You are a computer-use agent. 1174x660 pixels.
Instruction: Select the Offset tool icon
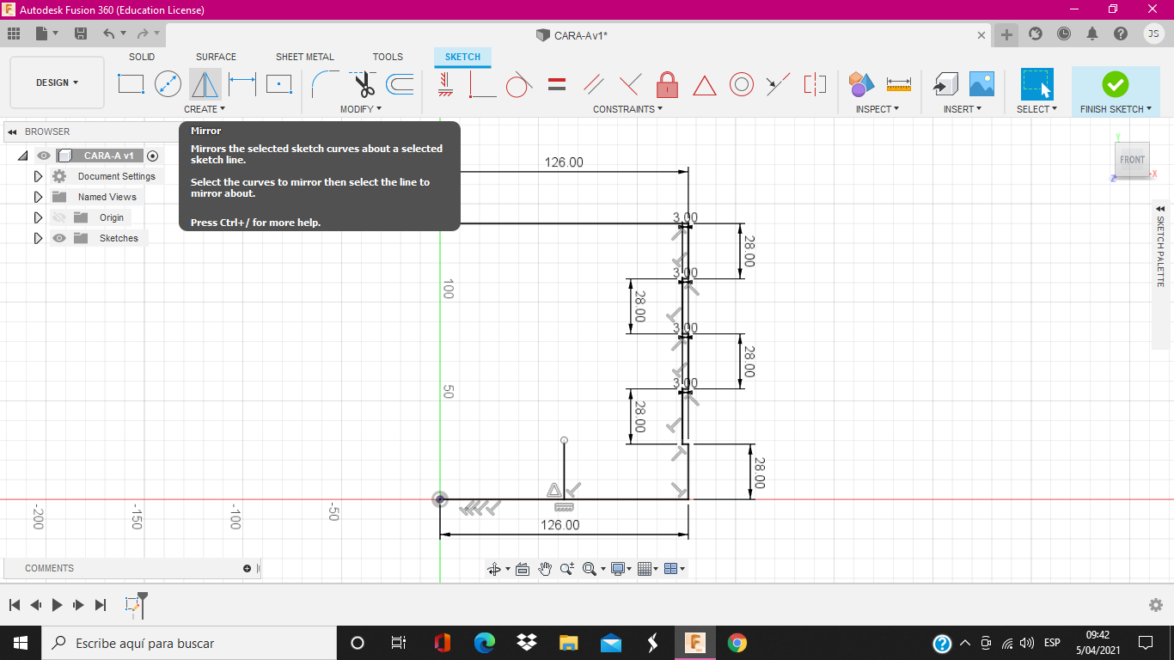click(x=400, y=84)
